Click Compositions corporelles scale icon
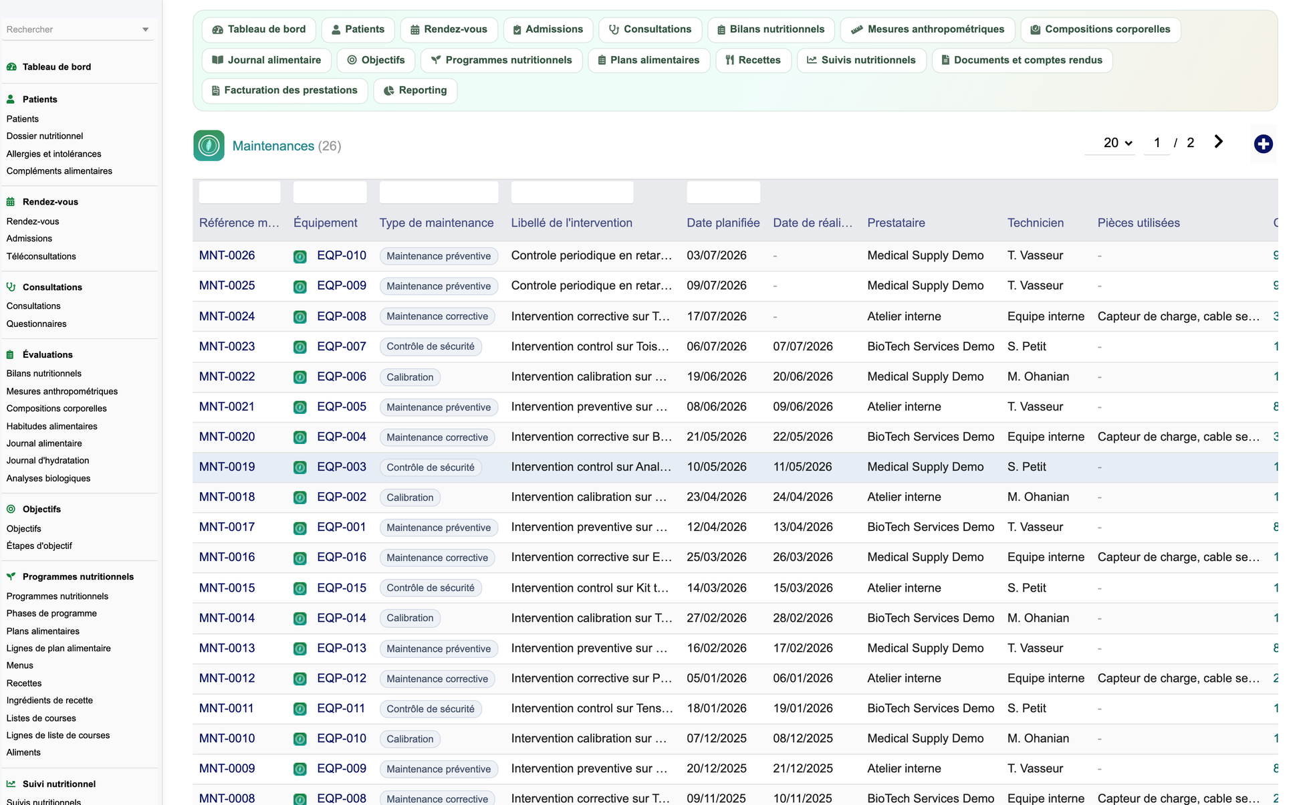The image size is (1301, 805). 1035,29
